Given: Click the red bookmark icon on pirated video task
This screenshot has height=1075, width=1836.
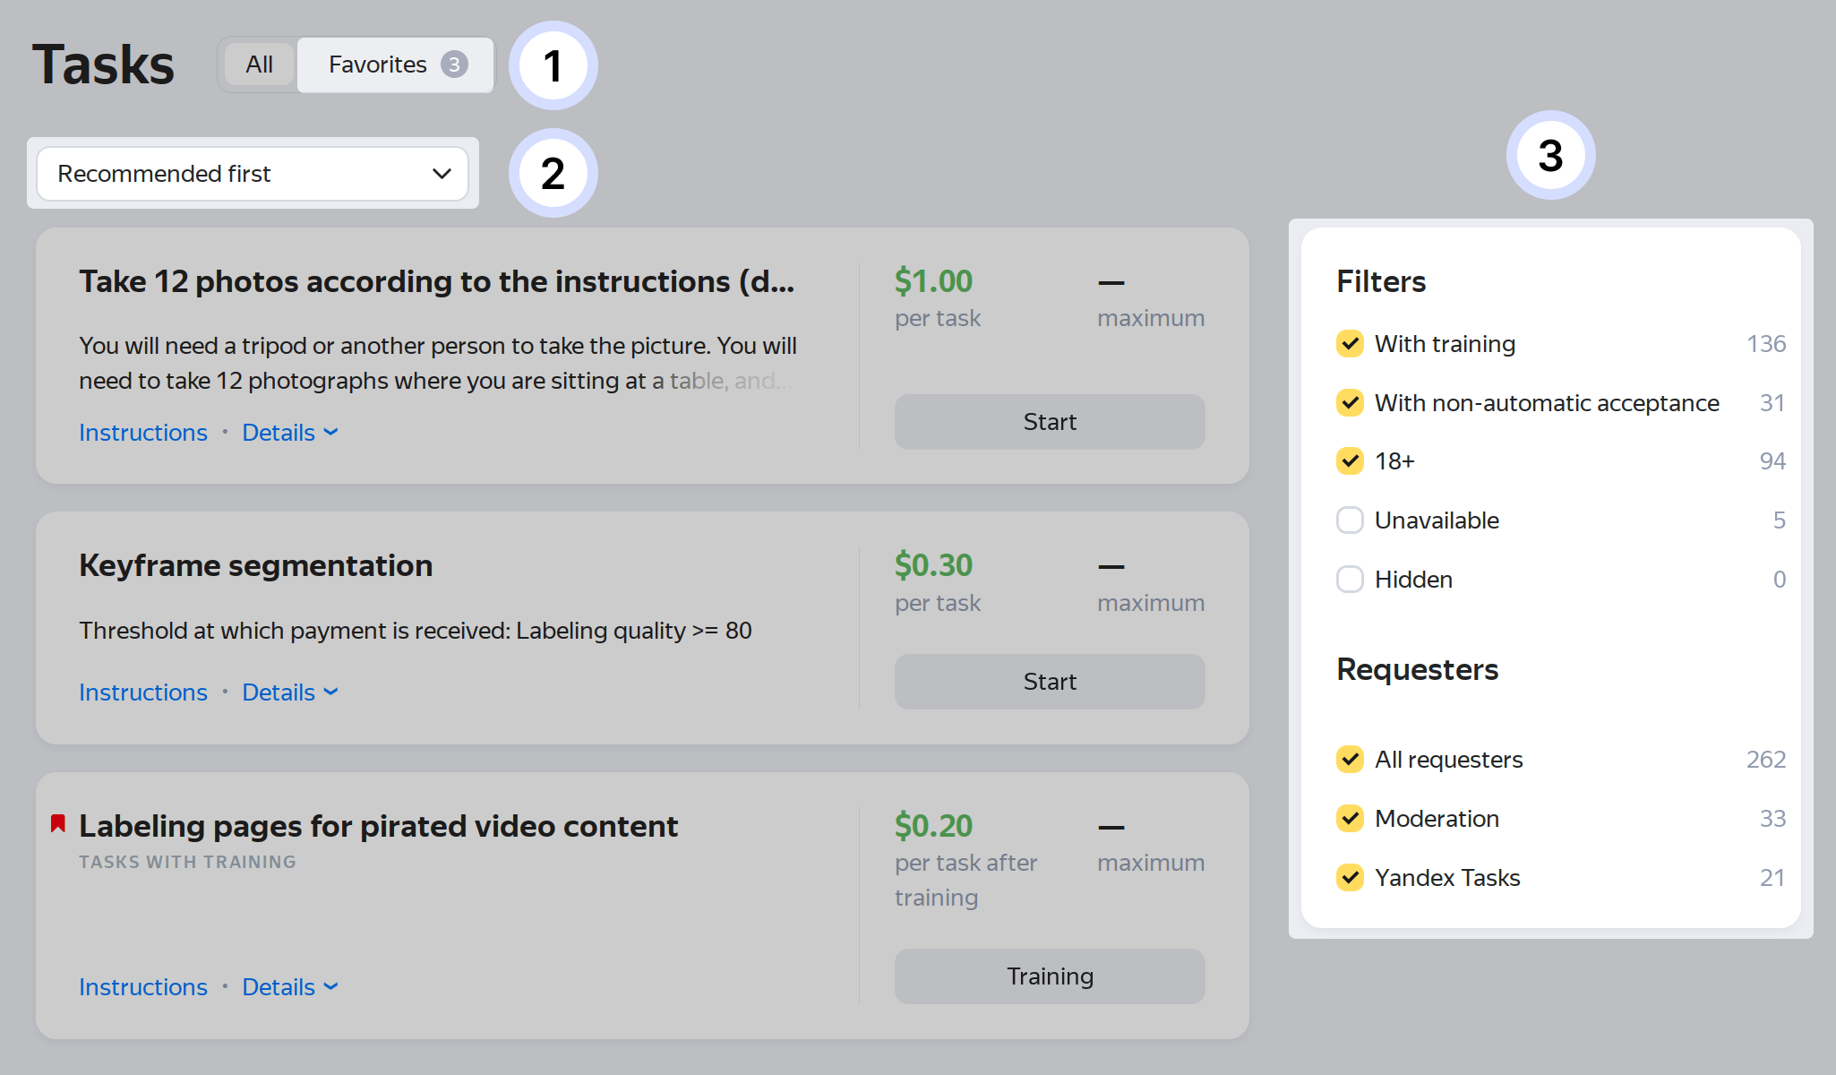Looking at the screenshot, I should (x=58, y=823).
